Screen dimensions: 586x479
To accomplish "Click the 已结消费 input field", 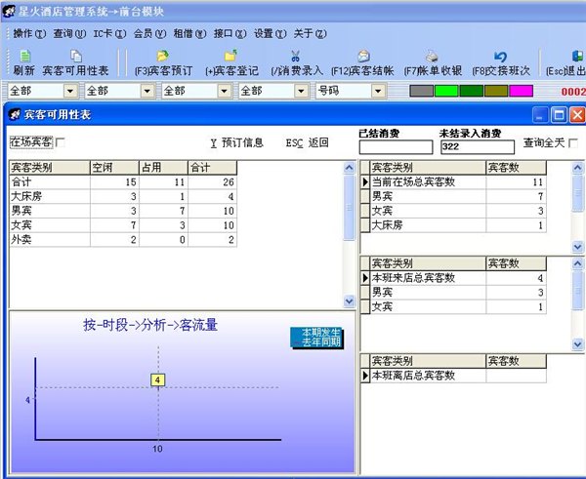I will point(396,146).
